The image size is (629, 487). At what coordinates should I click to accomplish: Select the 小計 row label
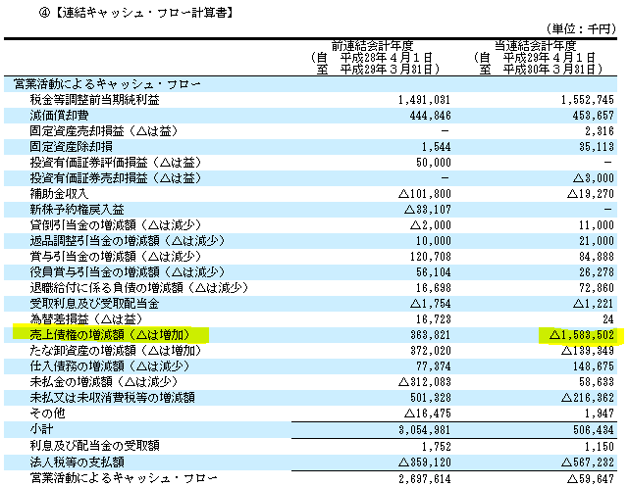41,429
